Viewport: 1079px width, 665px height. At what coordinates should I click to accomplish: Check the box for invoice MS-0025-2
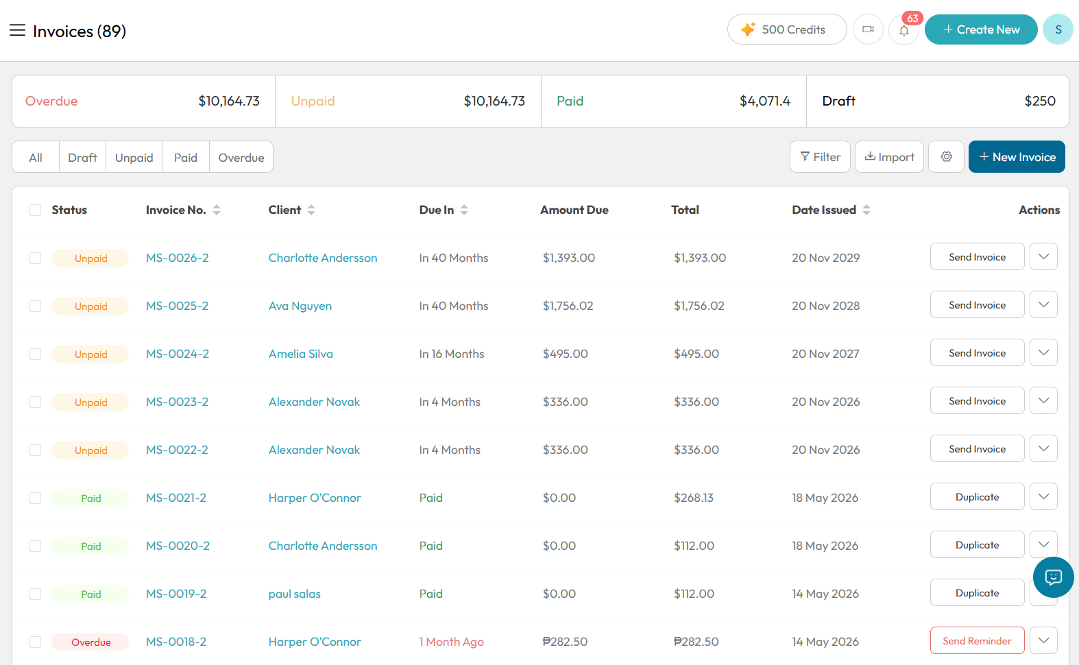[x=35, y=306]
